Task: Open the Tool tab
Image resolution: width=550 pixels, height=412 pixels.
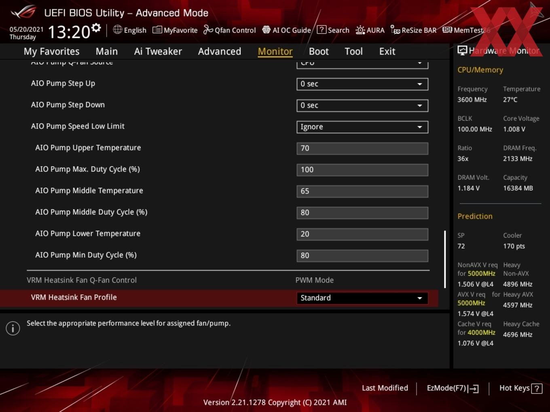Action: [353, 51]
